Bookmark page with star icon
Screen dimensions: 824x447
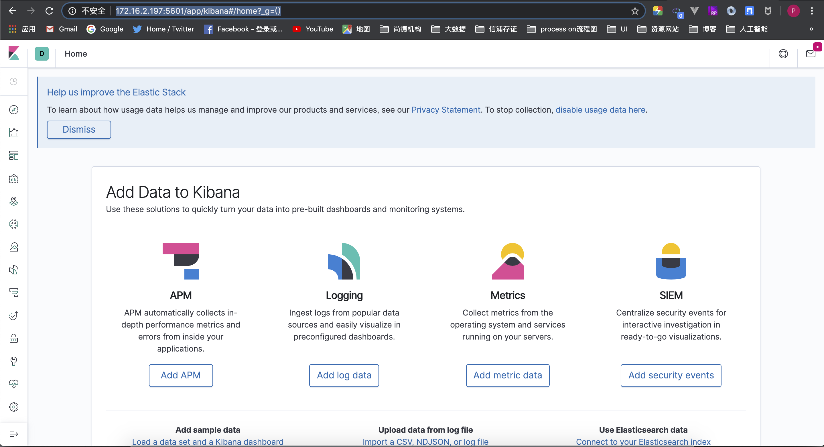click(x=635, y=11)
